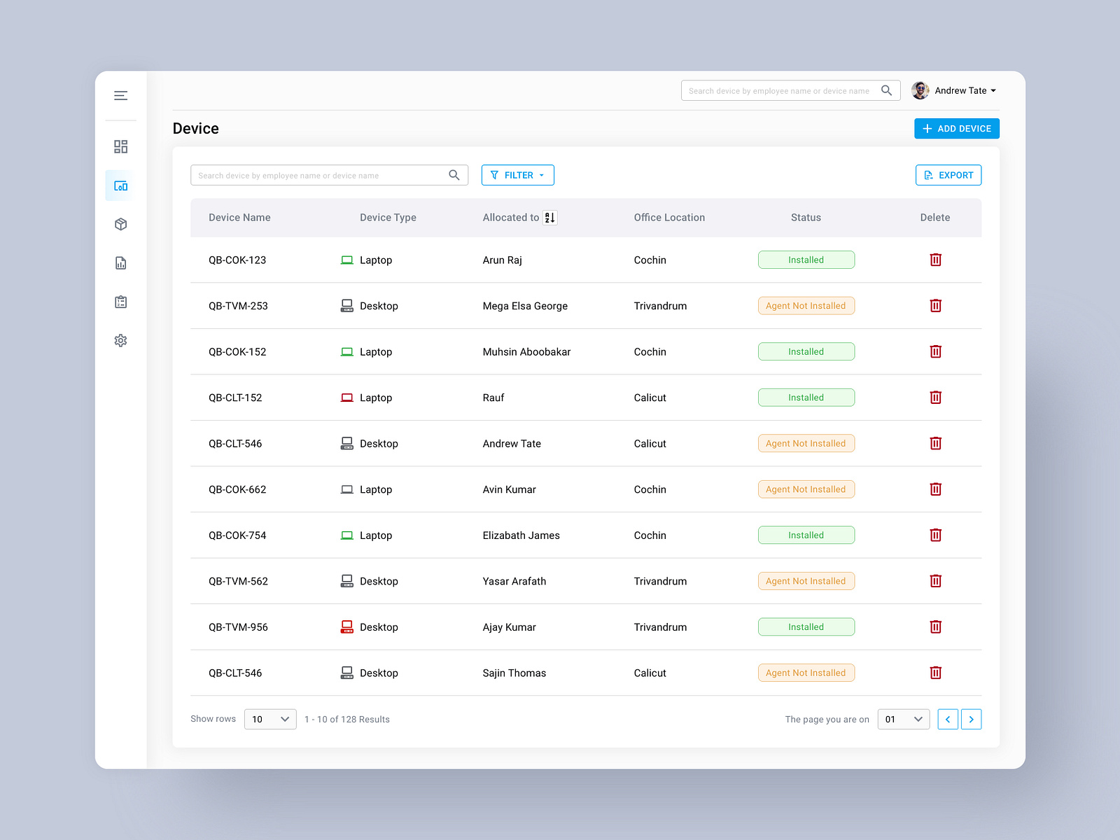Open the Show rows dropdown
Screen dimensions: 1120x840
[x=269, y=719]
